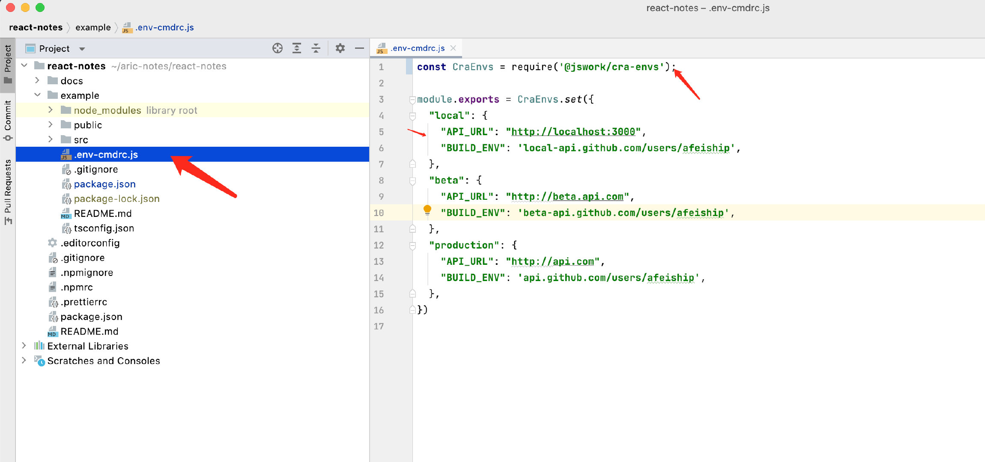Expand External Libraries node
Screen dimensions: 985x462
click(24, 346)
